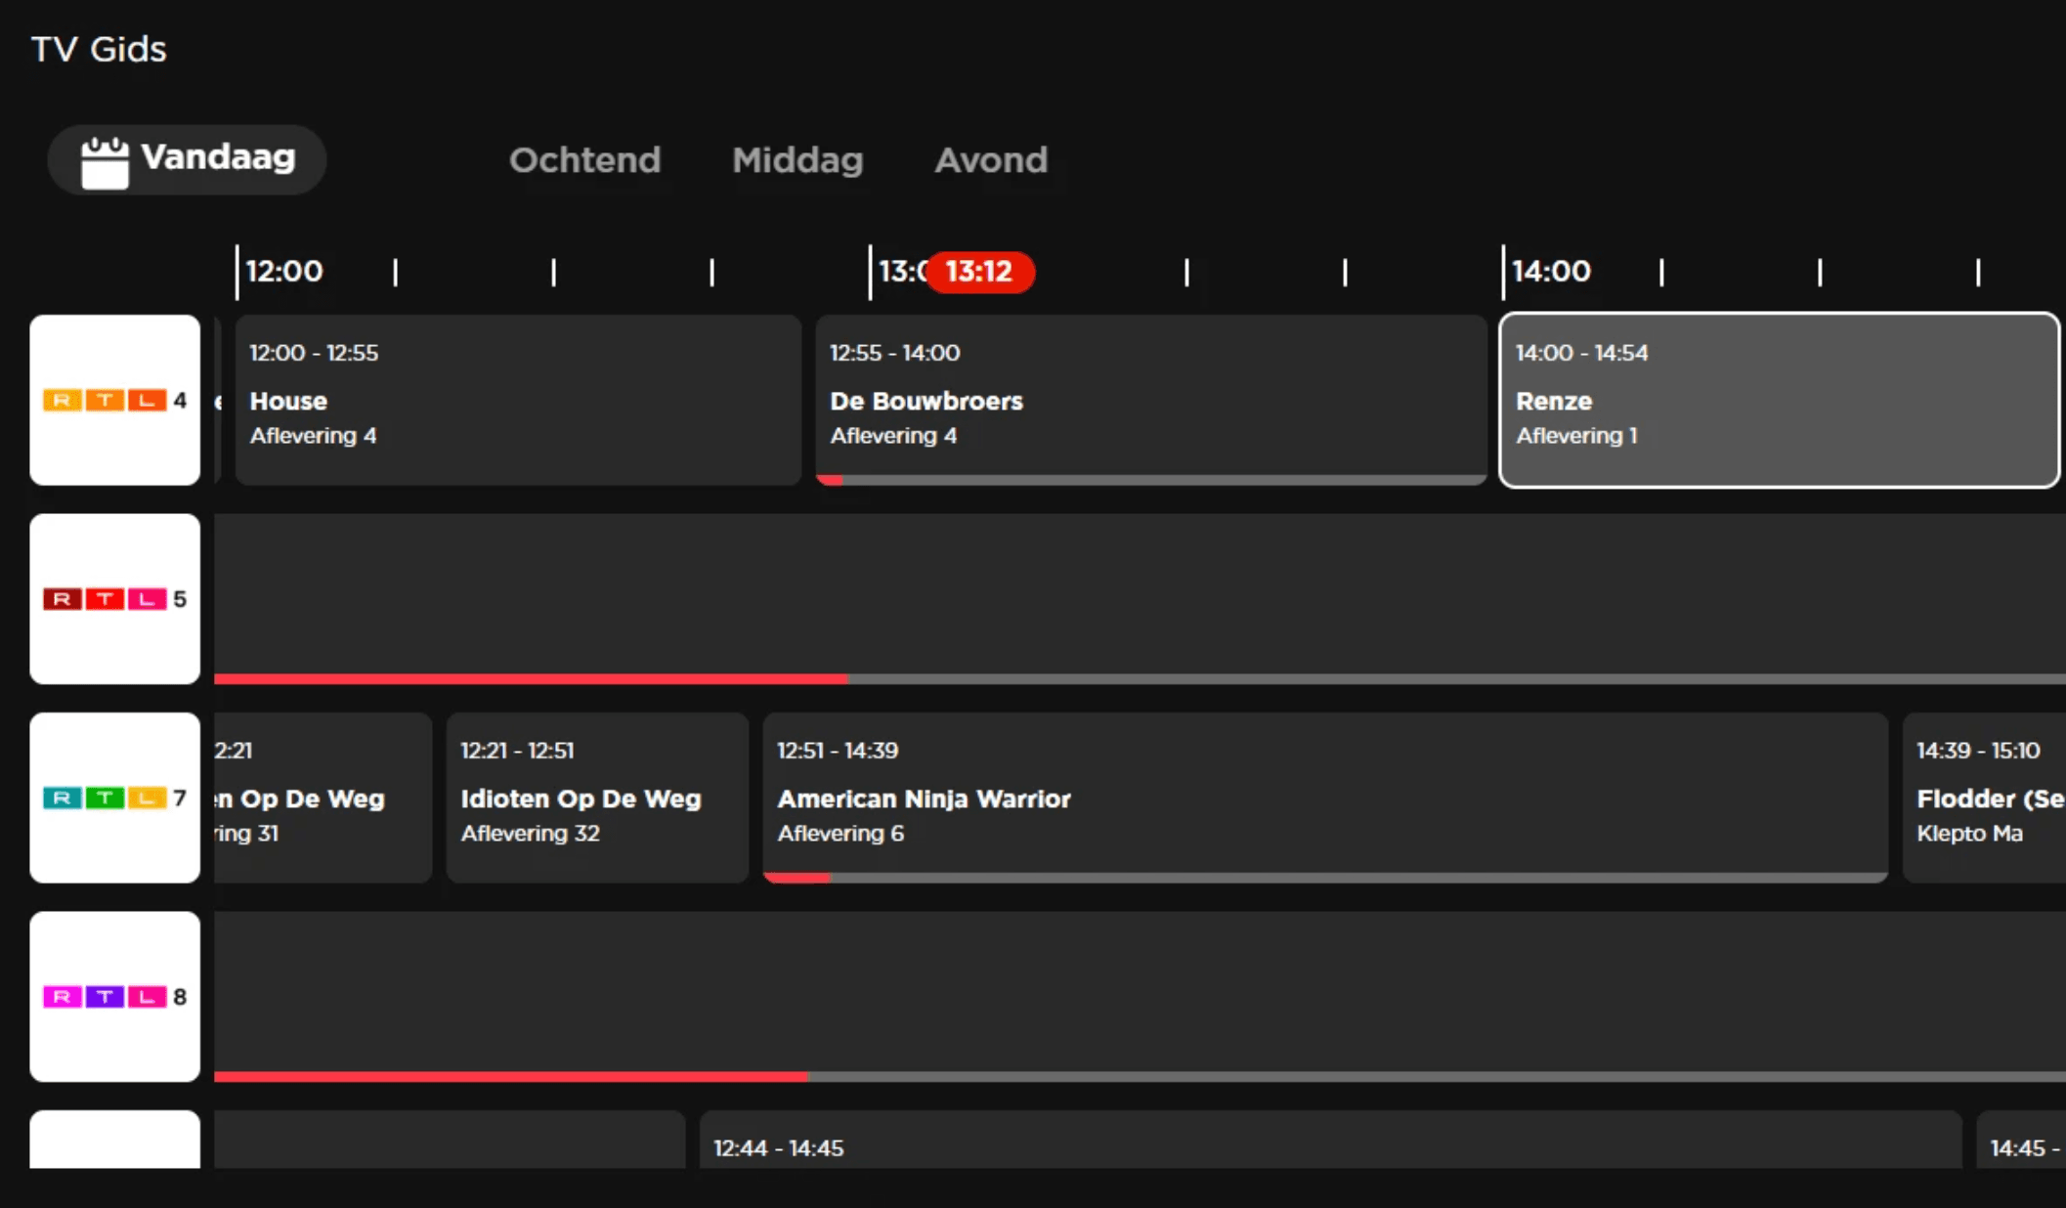
Task: Switch to the Middag tab
Action: [x=797, y=159]
